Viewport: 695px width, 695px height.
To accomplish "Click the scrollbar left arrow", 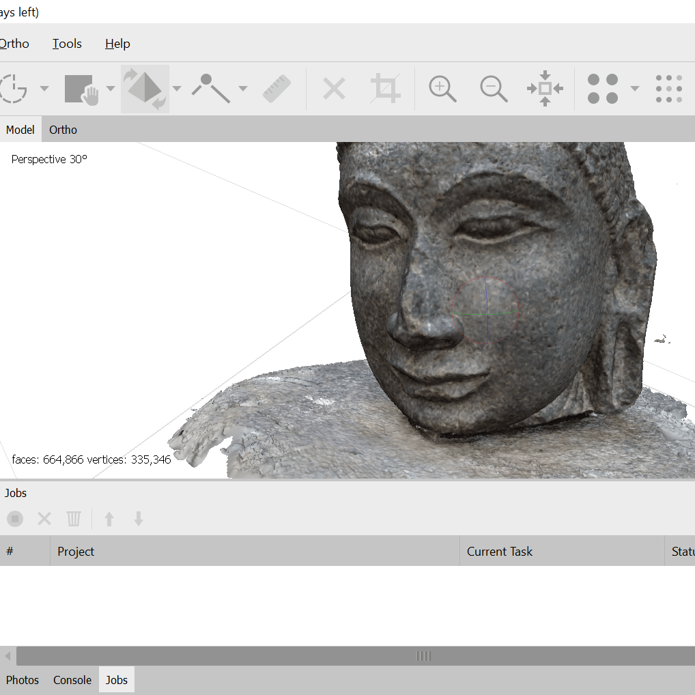I will [x=8, y=656].
